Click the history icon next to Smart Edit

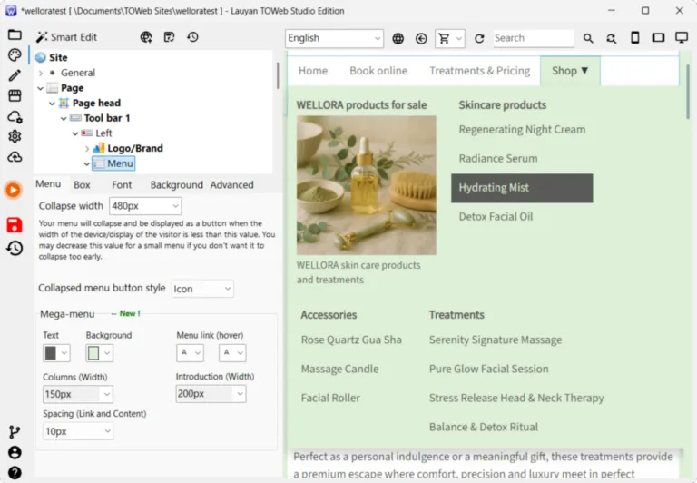coord(192,37)
